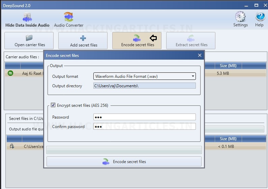Viewport: 268px width, 189px height.
Task: Click Encode secret files button in dialog
Action: coord(124,161)
